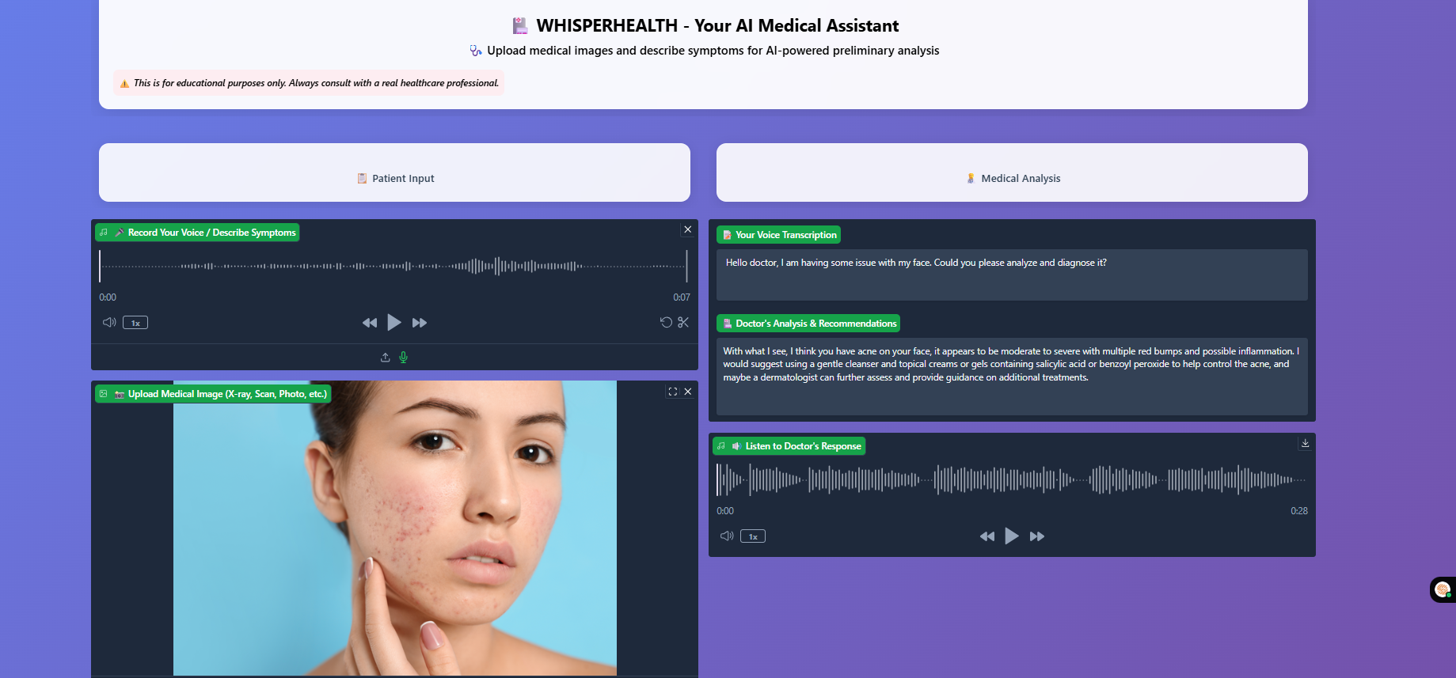
Task: Rewind the doctor's response audio
Action: (x=987, y=536)
